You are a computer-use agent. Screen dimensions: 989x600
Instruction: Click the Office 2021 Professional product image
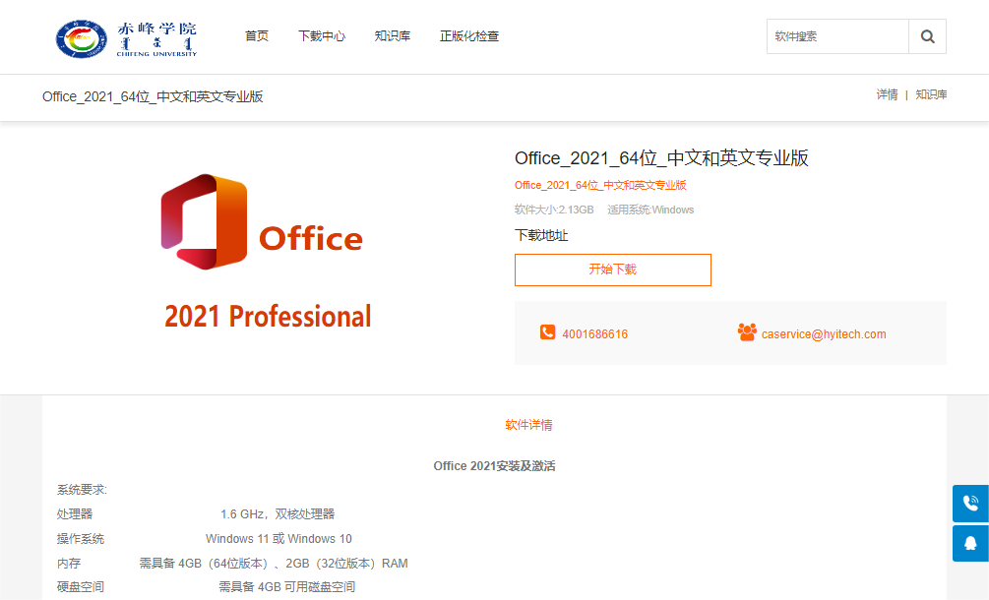coord(267,252)
